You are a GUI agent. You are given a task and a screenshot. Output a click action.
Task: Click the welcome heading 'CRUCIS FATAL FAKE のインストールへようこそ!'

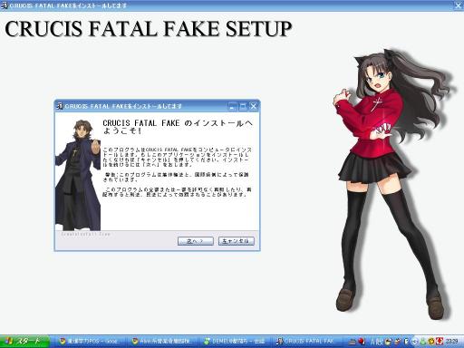coord(178,127)
